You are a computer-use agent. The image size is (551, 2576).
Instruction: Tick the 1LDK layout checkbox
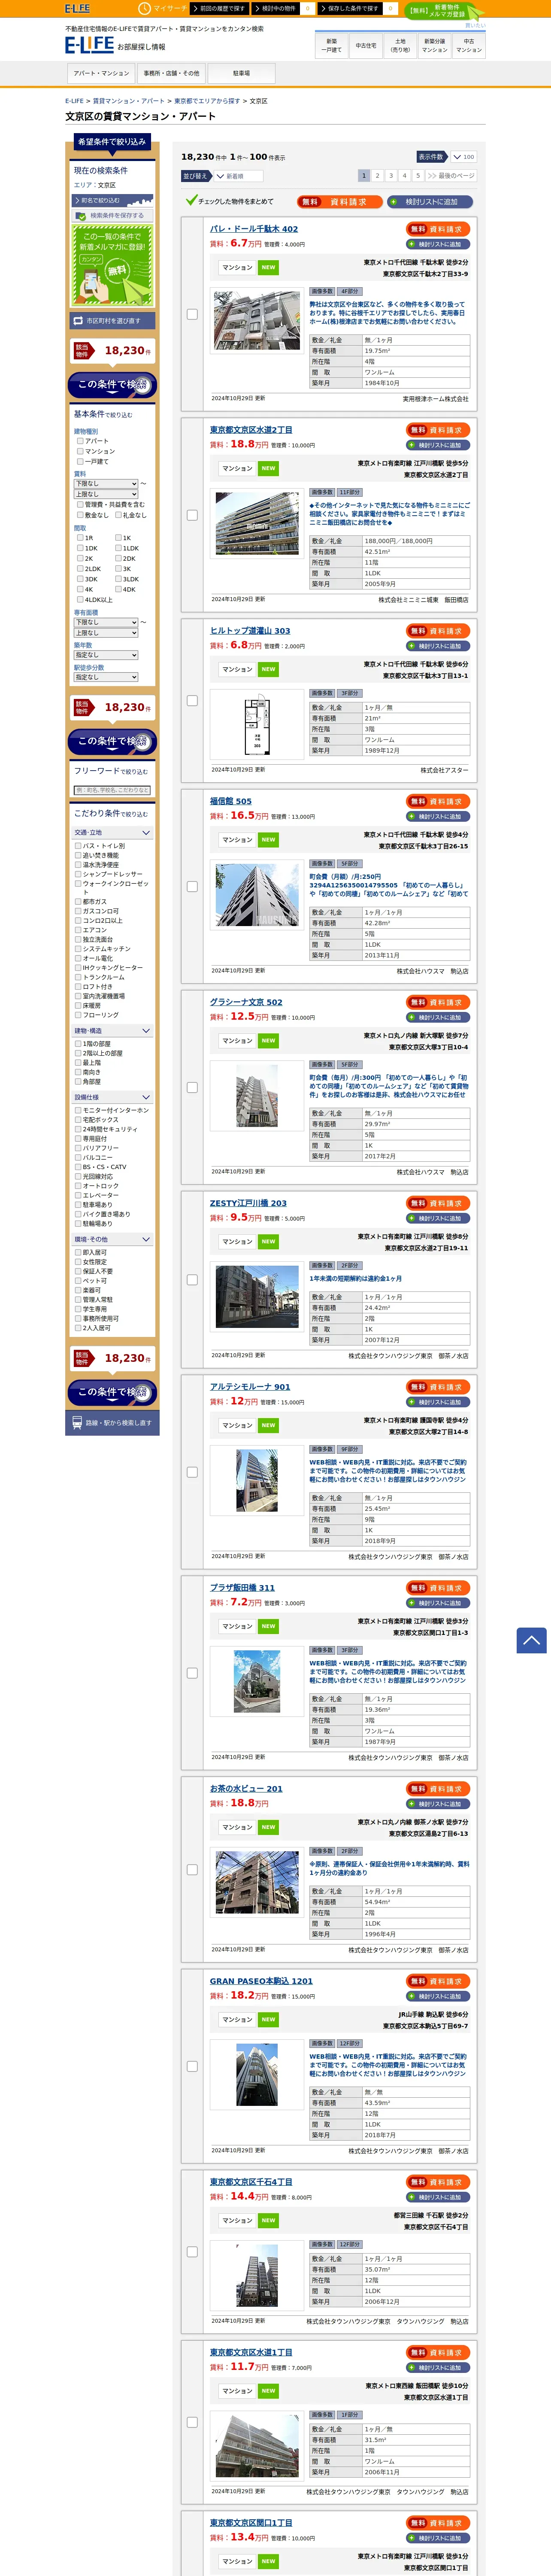(118, 548)
